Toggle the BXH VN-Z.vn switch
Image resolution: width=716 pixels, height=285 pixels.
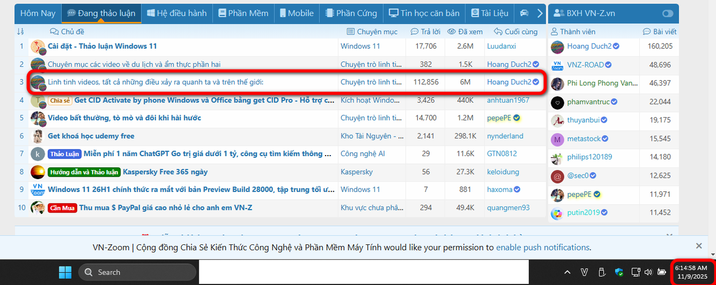667,13
